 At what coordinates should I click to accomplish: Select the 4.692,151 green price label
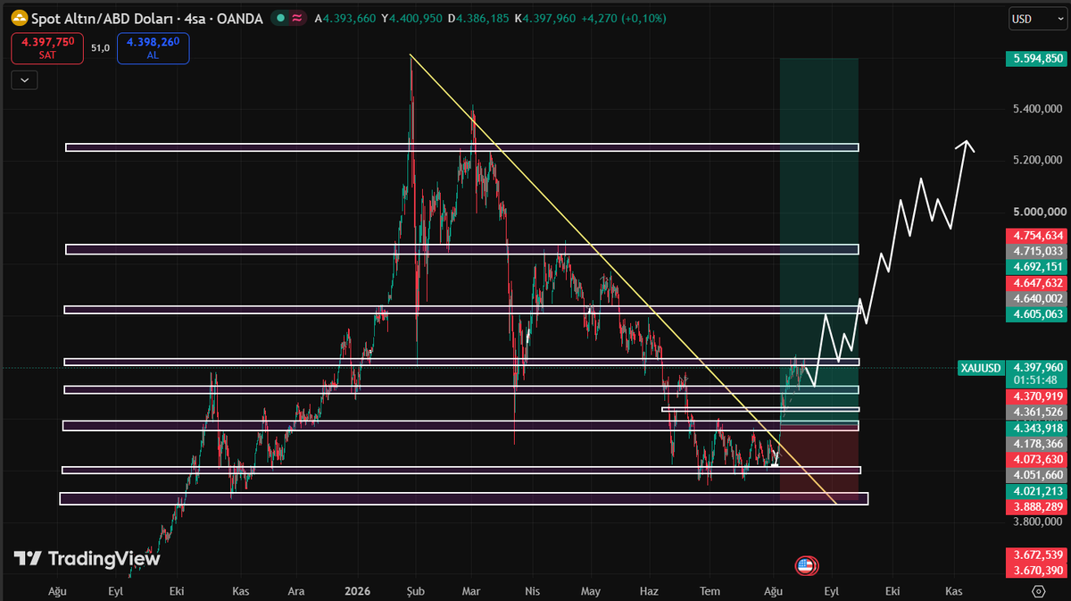pyautogui.click(x=1036, y=266)
